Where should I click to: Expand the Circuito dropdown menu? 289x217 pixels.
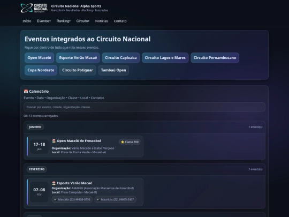click(83, 21)
